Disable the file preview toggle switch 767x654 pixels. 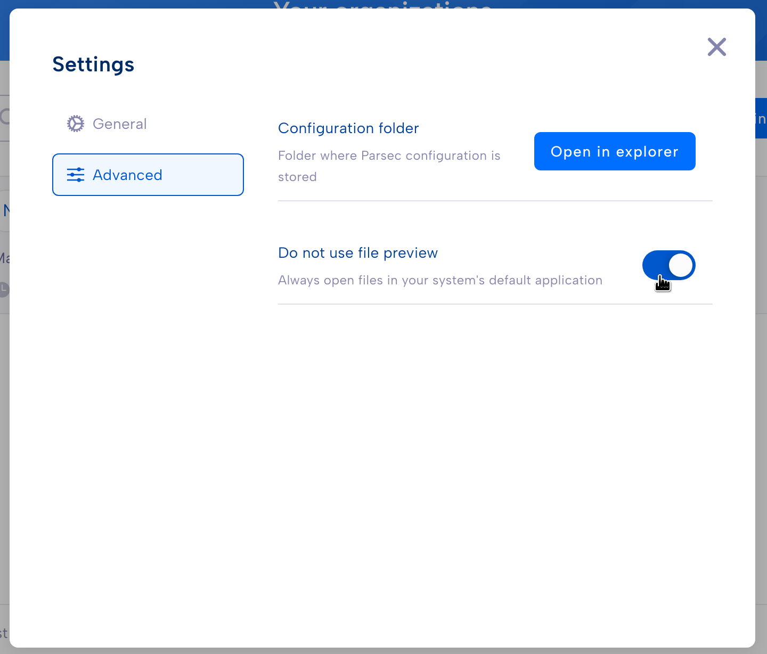(669, 265)
